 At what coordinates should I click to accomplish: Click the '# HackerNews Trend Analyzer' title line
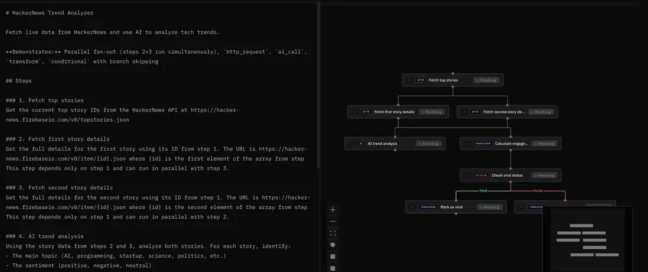50,13
